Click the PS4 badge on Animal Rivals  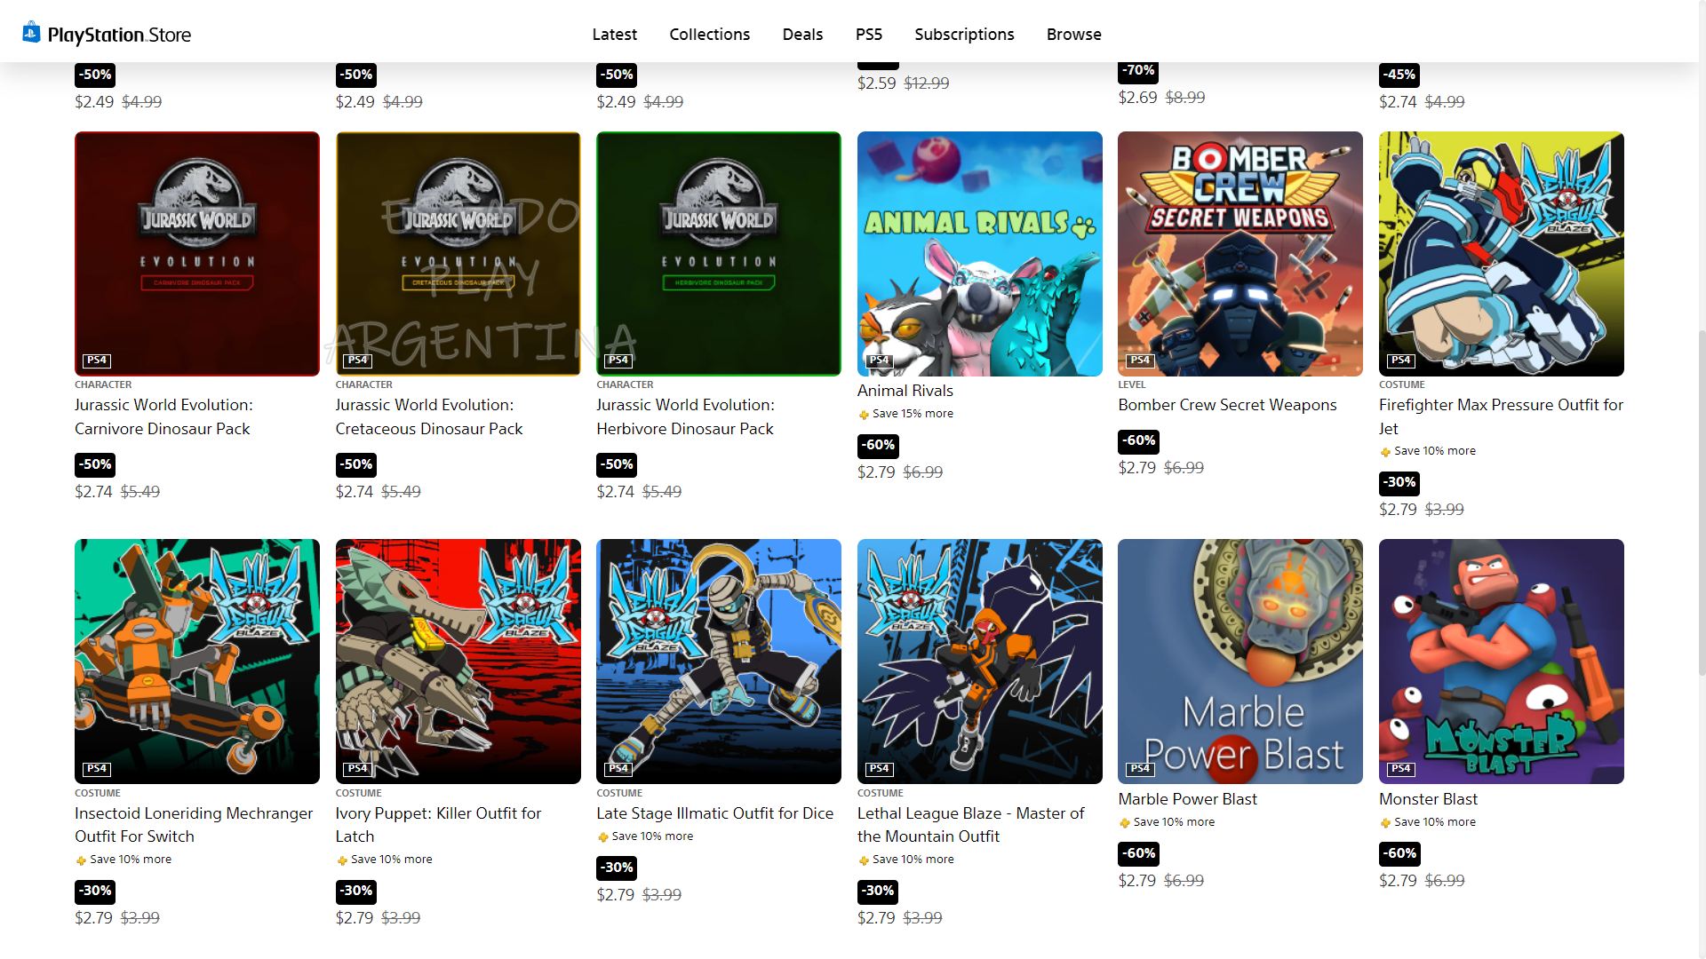tap(879, 361)
